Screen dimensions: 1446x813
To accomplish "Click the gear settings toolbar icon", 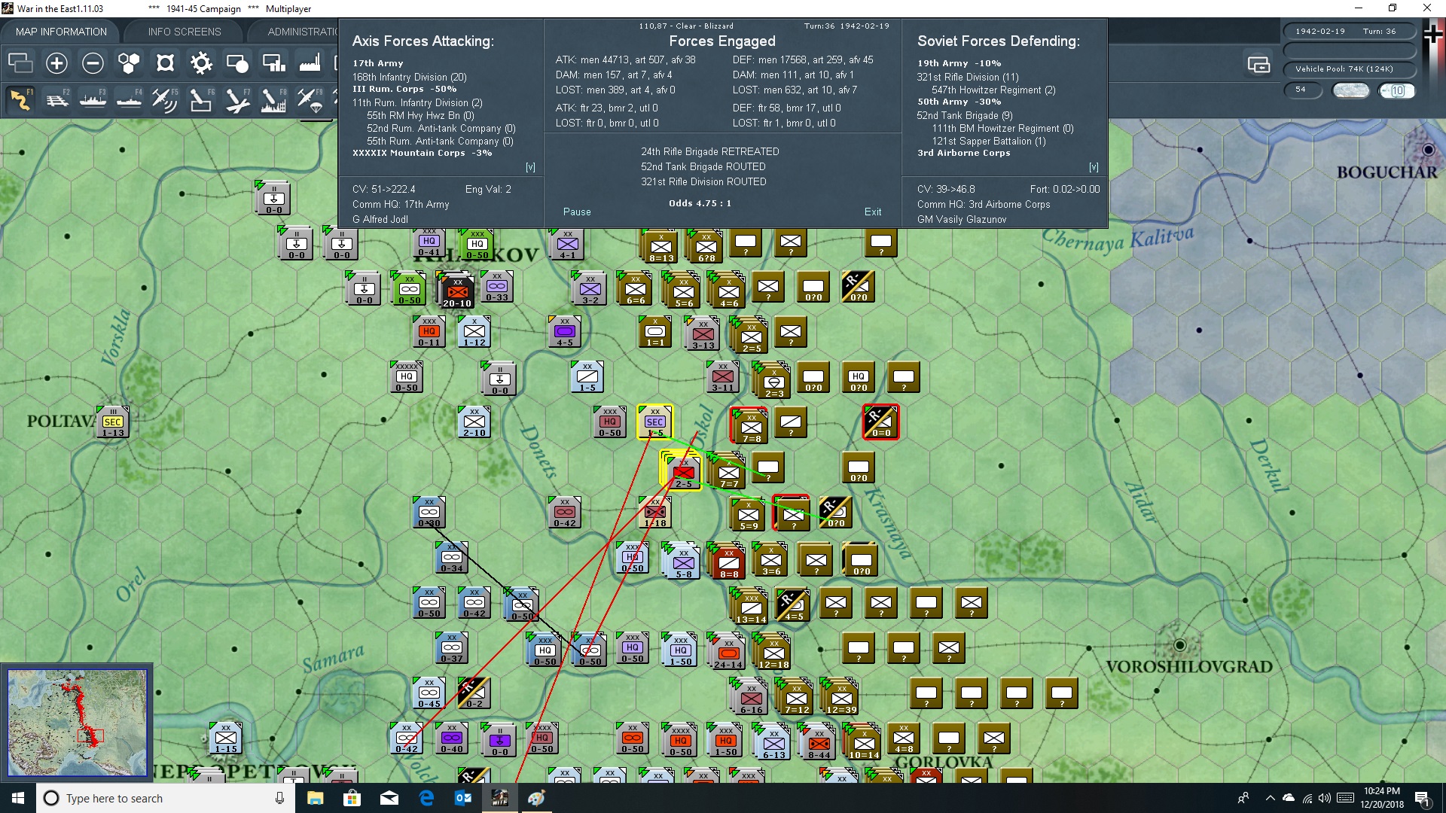I will (x=201, y=63).
